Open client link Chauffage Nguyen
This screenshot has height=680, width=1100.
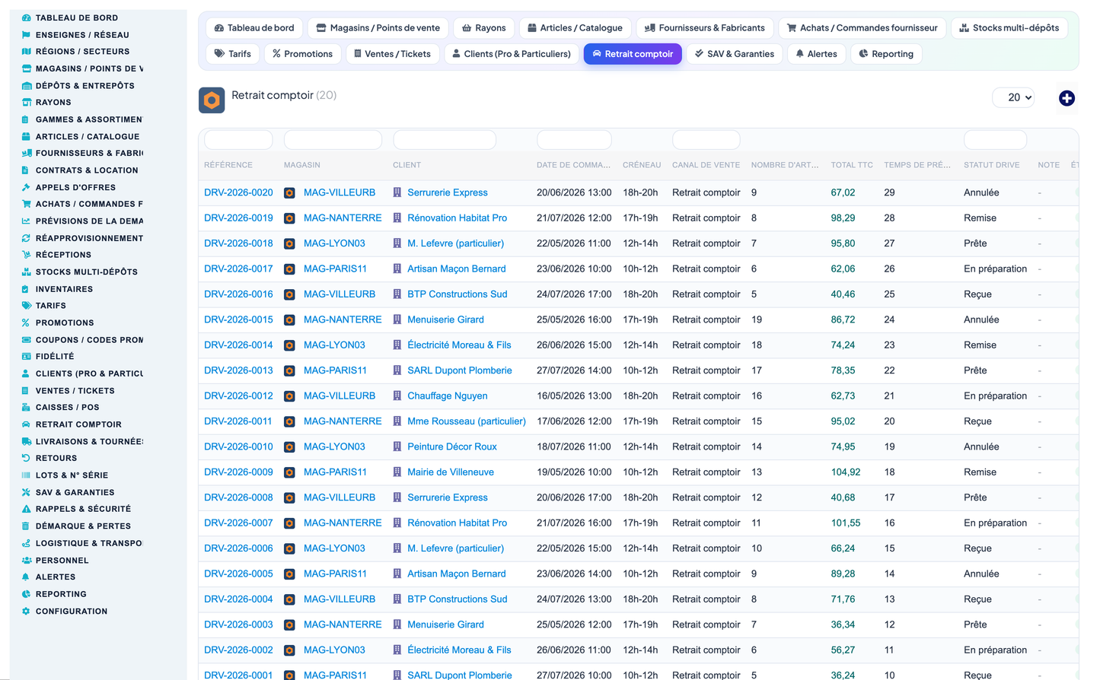(x=448, y=396)
